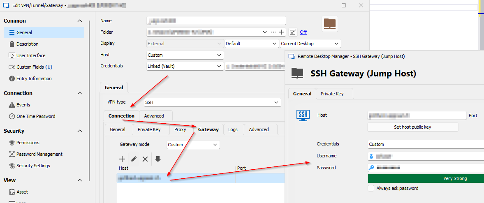Click the Username field in SSH Gateway
484x203 pixels.
coord(426,156)
